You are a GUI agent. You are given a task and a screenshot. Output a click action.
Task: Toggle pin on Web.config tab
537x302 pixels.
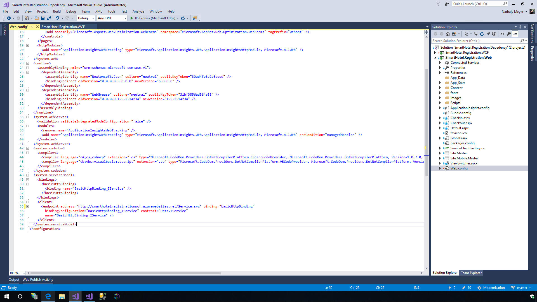[32, 27]
